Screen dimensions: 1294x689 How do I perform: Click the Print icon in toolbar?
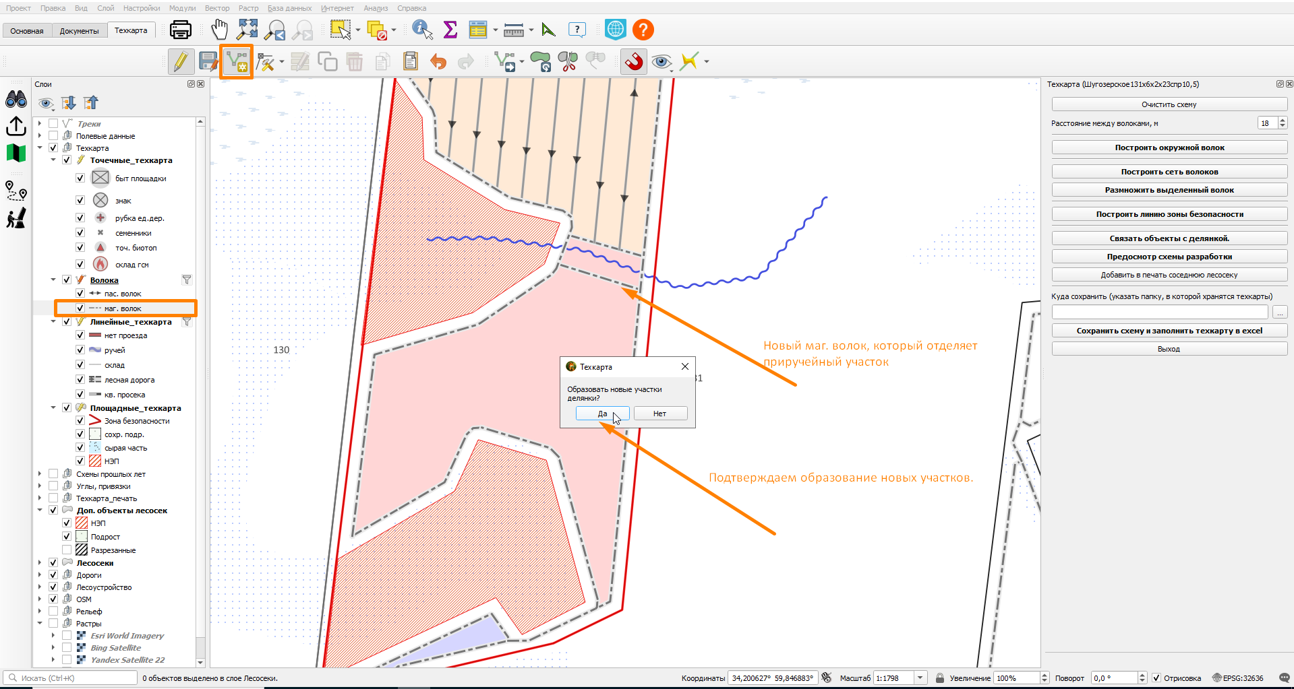tap(180, 30)
